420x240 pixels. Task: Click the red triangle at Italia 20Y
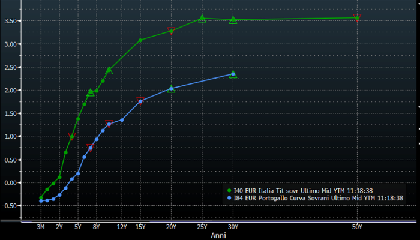(171, 31)
